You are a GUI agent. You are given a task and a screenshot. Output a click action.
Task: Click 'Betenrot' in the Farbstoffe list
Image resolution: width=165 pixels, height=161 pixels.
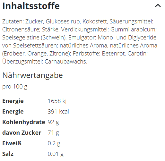113,54
